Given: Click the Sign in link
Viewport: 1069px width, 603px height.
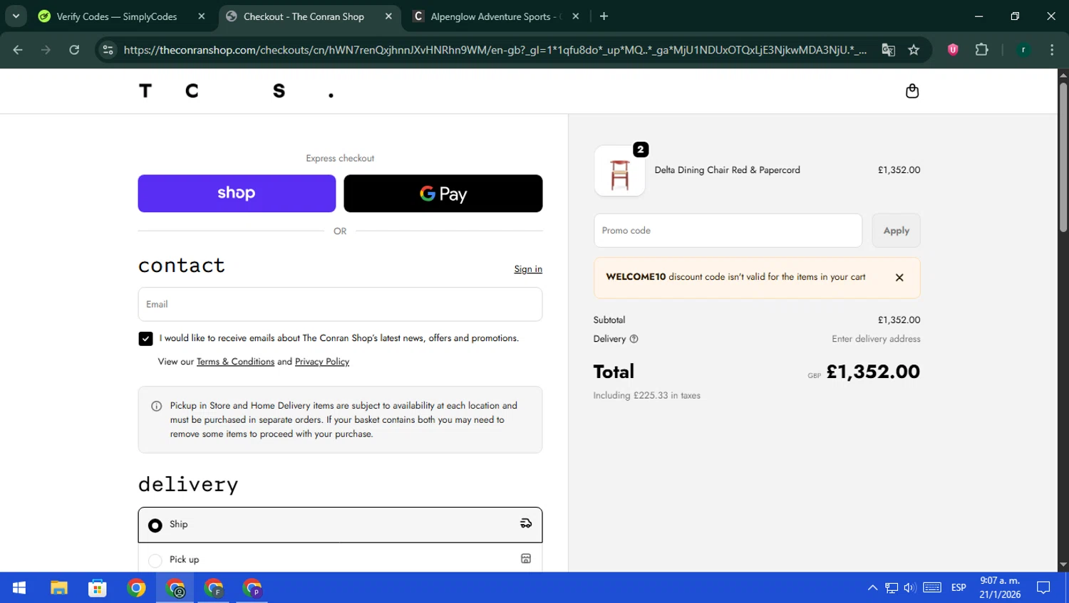Looking at the screenshot, I should [x=528, y=269].
